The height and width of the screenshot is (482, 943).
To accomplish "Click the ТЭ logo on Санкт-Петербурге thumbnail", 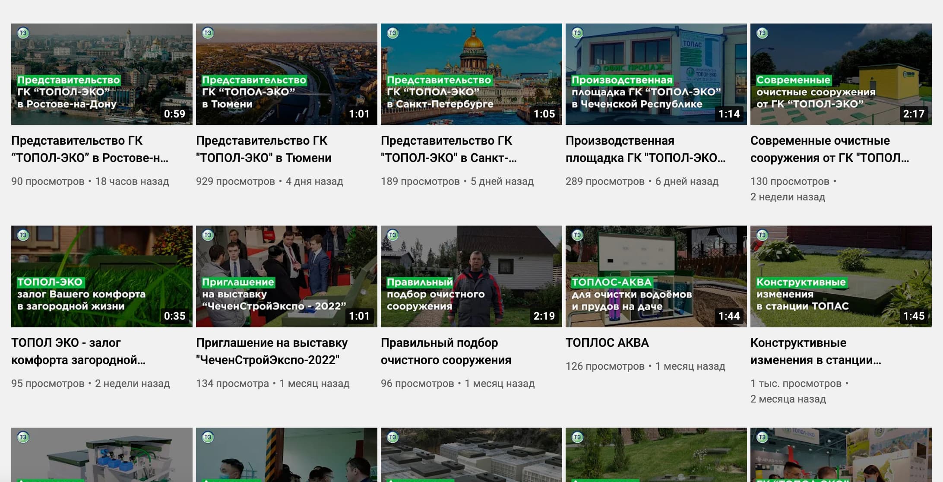I will point(393,33).
